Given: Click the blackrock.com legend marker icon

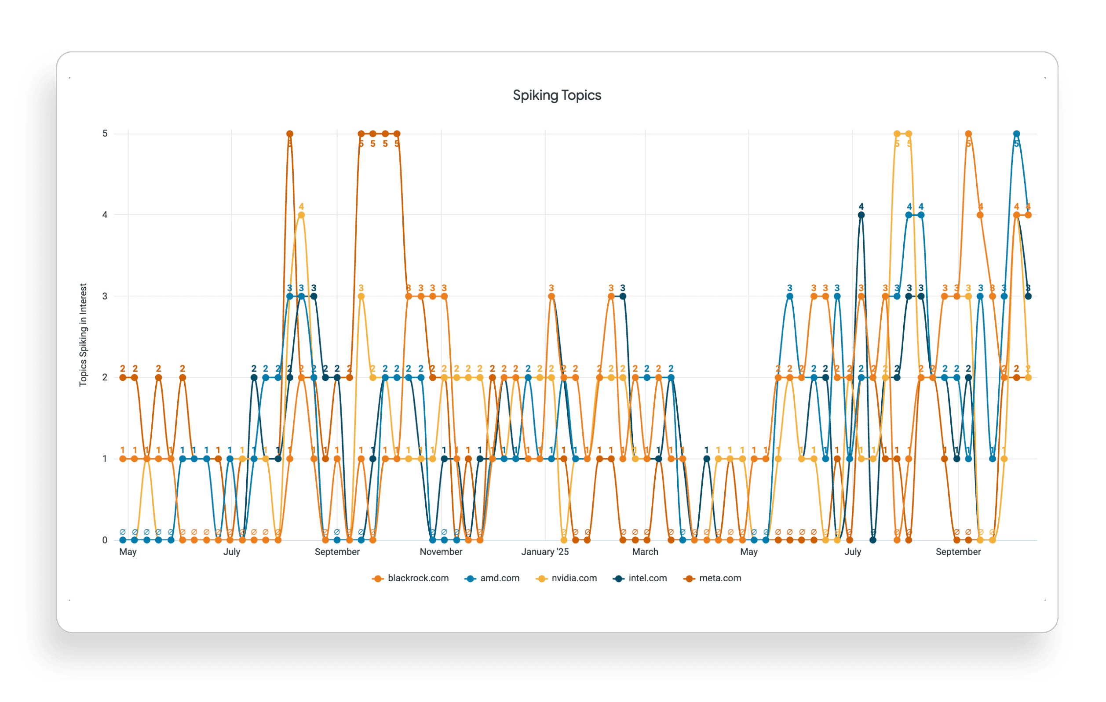Looking at the screenshot, I should coord(378,579).
